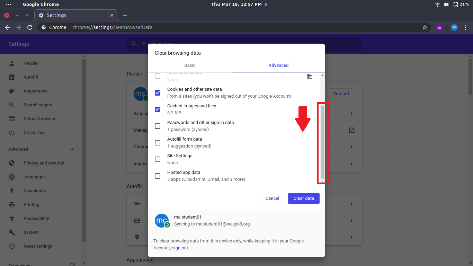Image resolution: width=473 pixels, height=266 pixels.
Task: Open the mc profile avatar in Chrome toolbar
Action: [x=454, y=27]
